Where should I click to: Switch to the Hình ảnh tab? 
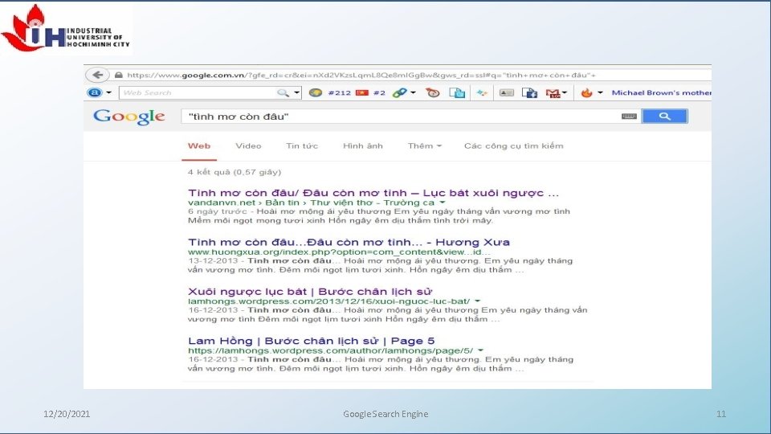tap(363, 146)
